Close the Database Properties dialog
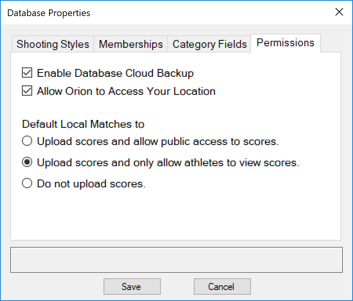The height and width of the screenshot is (301, 353). click(339, 12)
